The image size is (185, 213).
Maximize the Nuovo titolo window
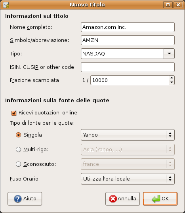tap(168, 5)
